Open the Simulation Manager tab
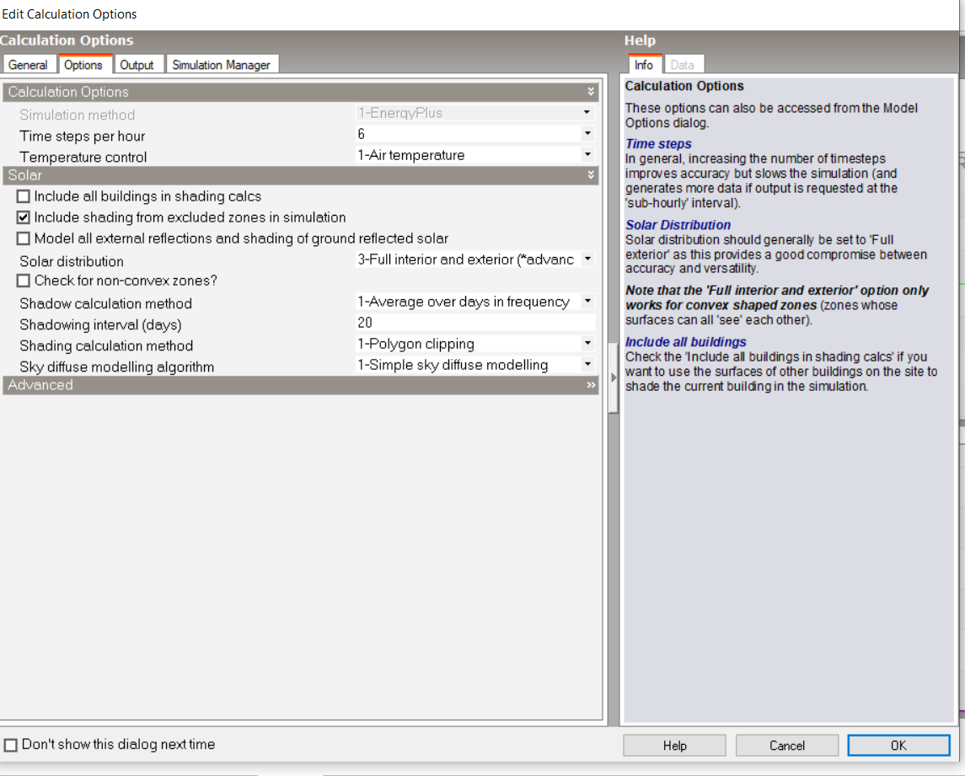Screen dimensions: 965x776 click(x=222, y=65)
